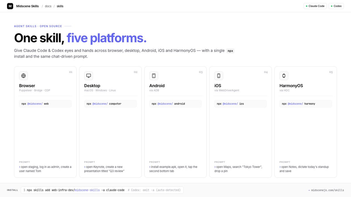Click the "One skill, five platforms." headline
Image resolution: width=351 pixels, height=197 pixels.
pos(80,38)
